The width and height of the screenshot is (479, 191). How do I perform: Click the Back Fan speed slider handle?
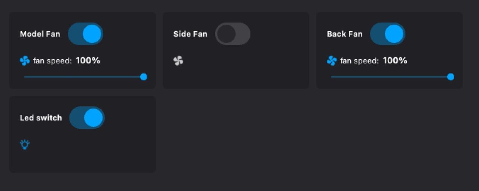pos(451,77)
